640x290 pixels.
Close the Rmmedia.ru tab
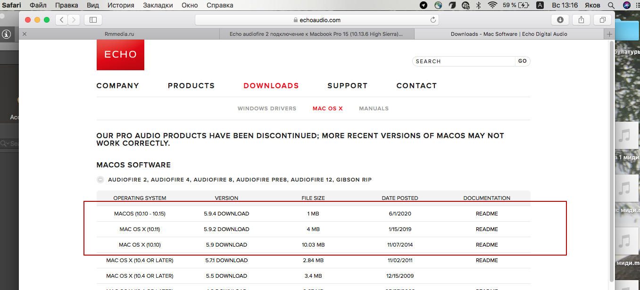(x=25, y=34)
